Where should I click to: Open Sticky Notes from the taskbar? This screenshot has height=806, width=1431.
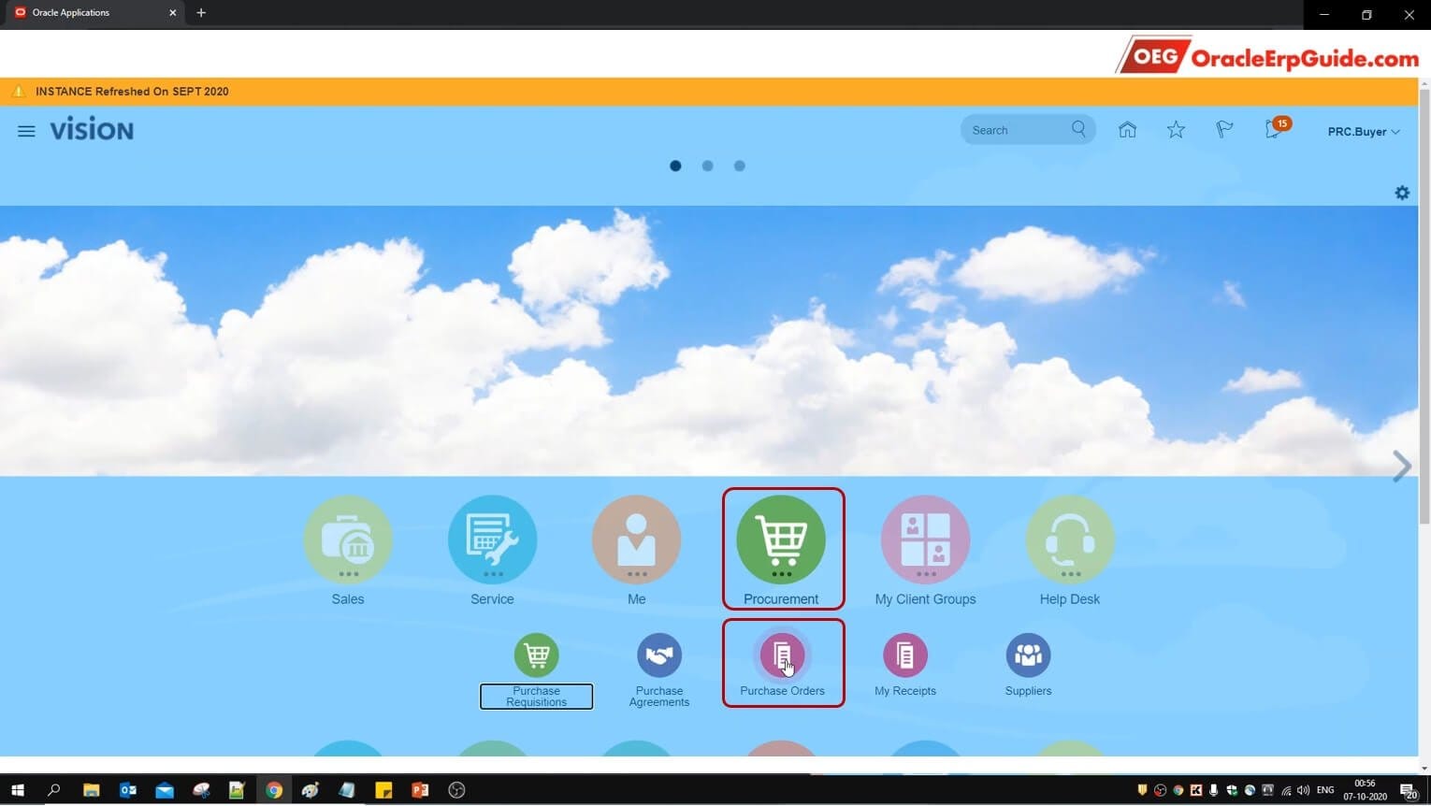click(x=383, y=791)
